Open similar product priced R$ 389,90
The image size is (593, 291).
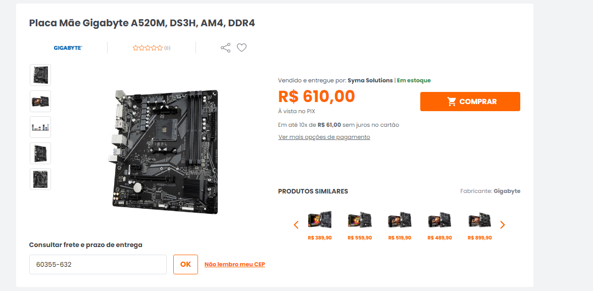pos(320,226)
